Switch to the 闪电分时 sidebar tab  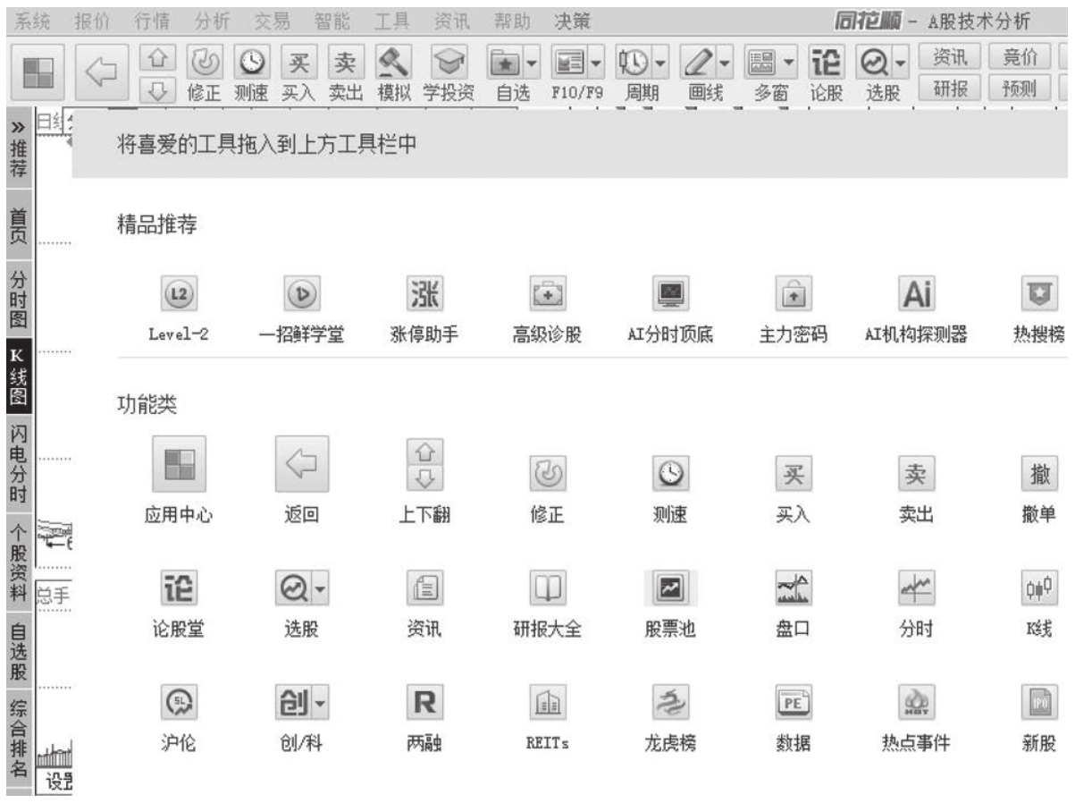click(17, 465)
